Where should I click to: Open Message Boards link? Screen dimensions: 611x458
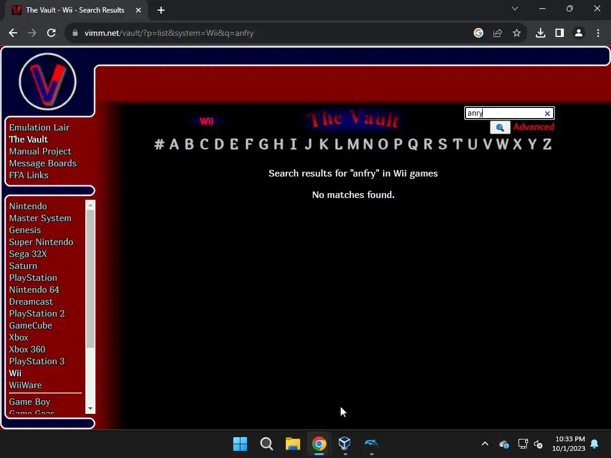[43, 163]
